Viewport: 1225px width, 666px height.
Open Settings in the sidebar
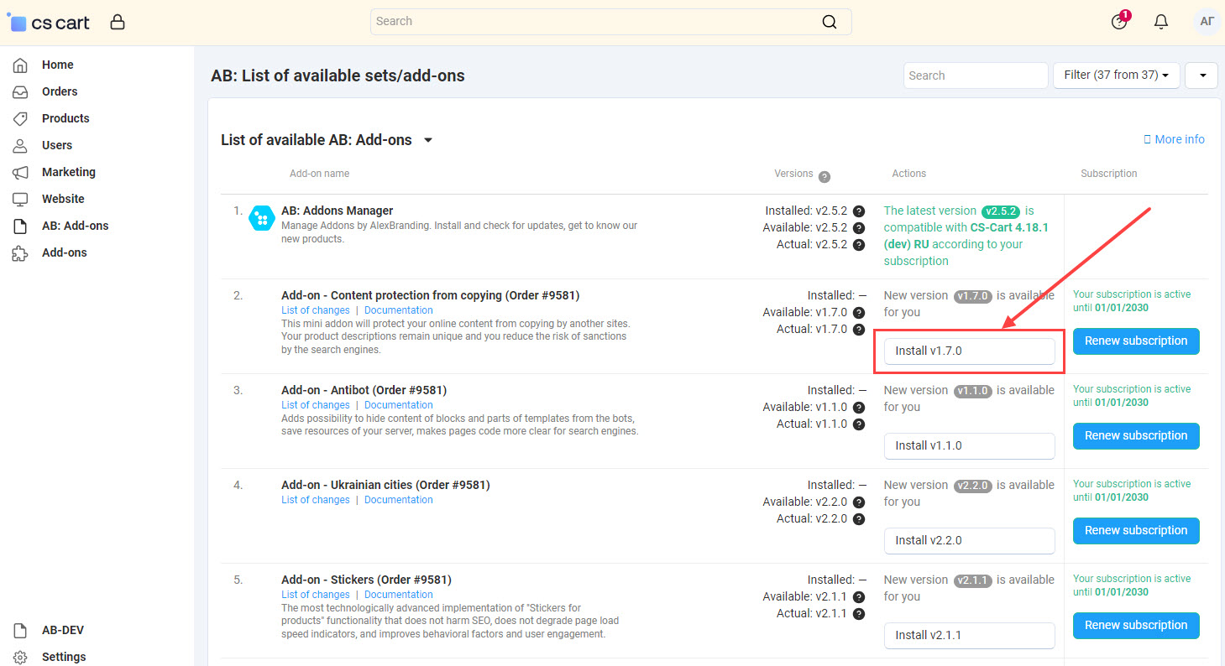click(x=64, y=657)
